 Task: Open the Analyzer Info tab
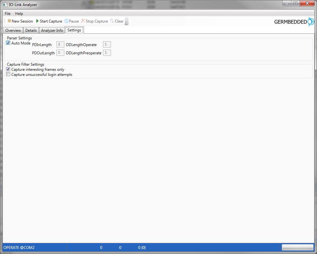[x=52, y=30]
